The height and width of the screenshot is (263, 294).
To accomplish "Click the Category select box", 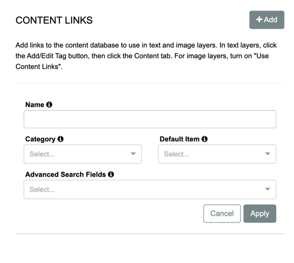I will pos(83,154).
